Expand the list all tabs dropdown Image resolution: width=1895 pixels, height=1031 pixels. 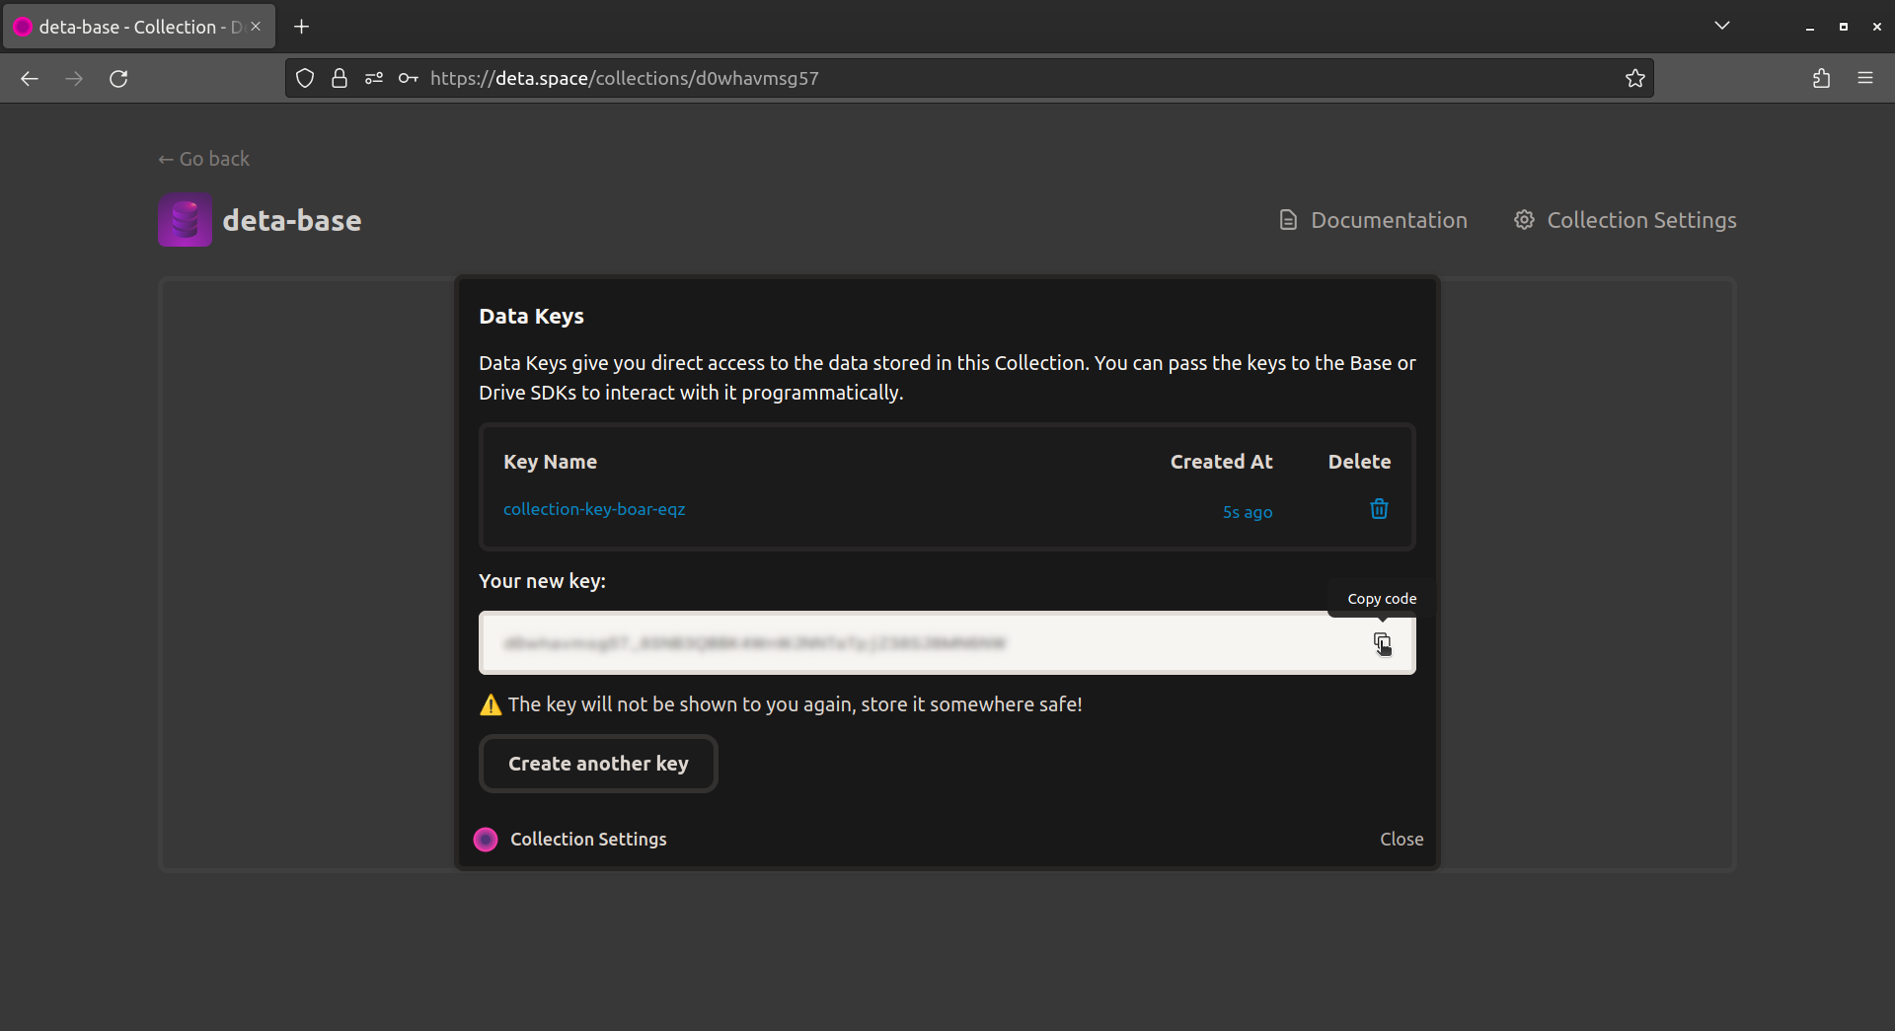point(1722,26)
